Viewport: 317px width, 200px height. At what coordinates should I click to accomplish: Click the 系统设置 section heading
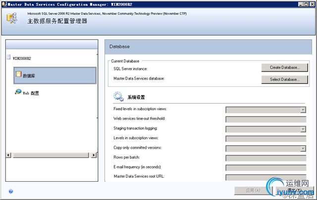coord(136,97)
